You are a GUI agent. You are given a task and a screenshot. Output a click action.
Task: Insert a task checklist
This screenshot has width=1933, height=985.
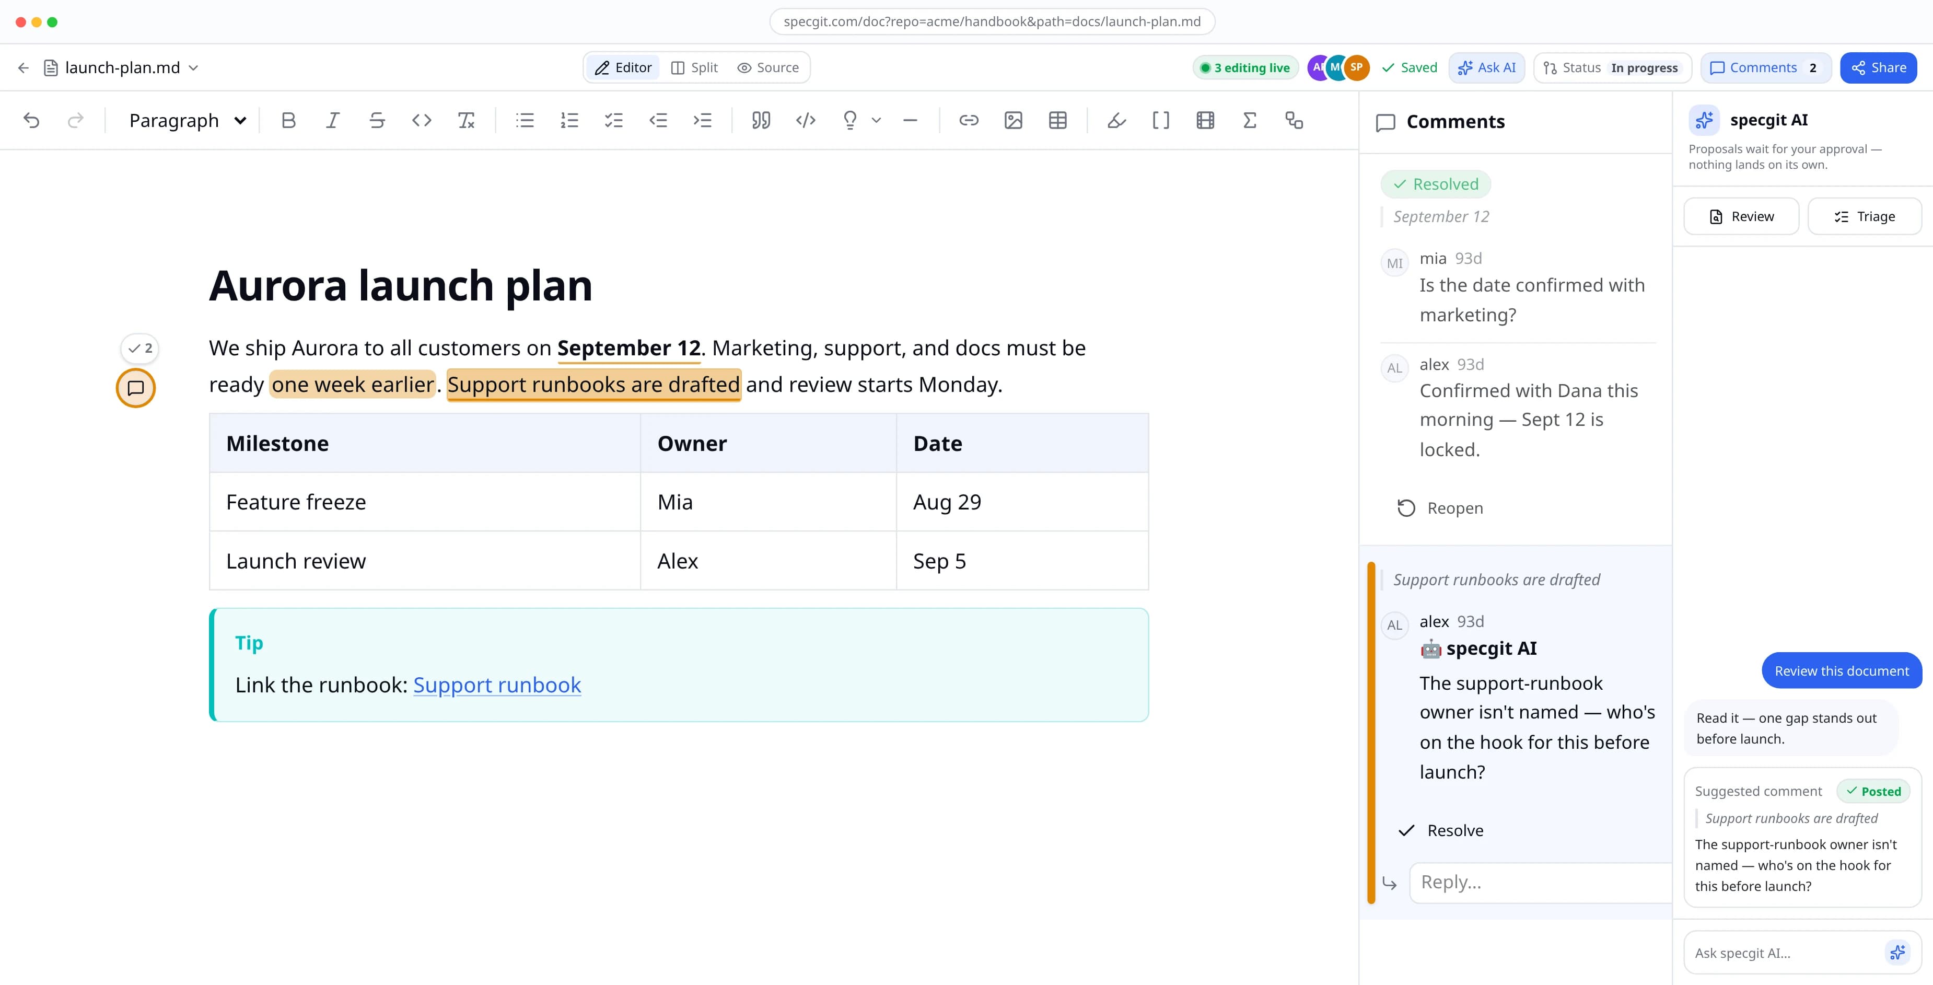pyautogui.click(x=614, y=120)
